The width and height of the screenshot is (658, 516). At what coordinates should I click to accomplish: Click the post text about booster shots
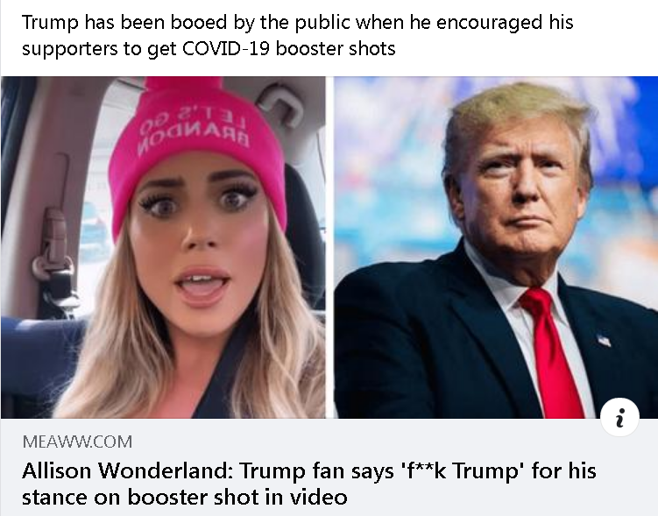[x=297, y=35]
